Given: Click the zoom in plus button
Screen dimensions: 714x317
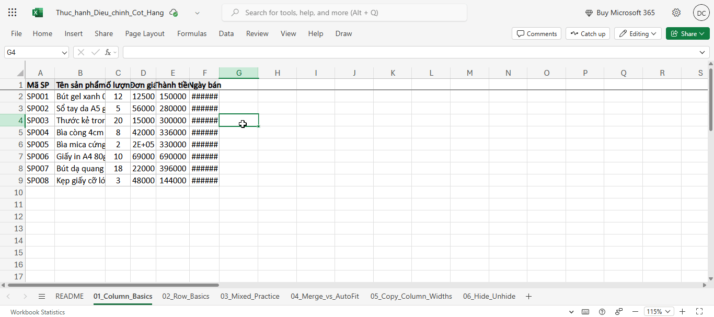Looking at the screenshot, I should pos(682,312).
